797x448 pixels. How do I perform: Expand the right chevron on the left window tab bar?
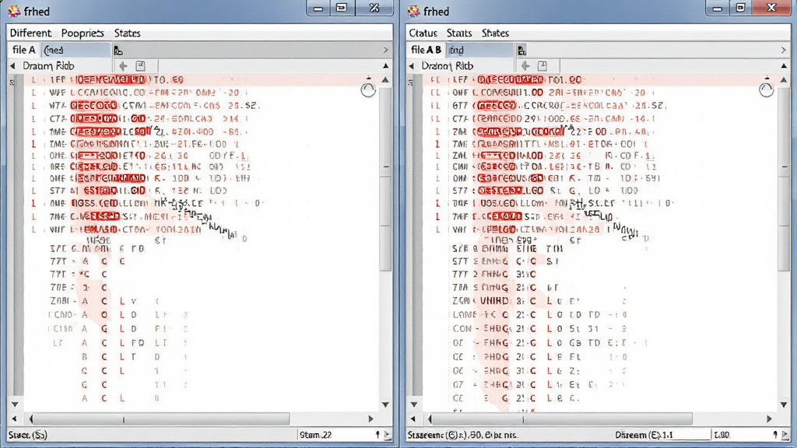coord(385,50)
